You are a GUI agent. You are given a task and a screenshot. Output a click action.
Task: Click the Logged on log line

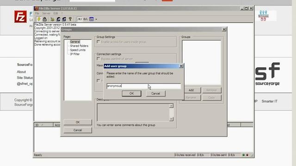coord(41,38)
